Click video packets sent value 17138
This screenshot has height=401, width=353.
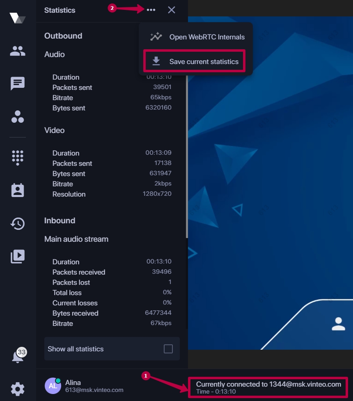(x=163, y=163)
